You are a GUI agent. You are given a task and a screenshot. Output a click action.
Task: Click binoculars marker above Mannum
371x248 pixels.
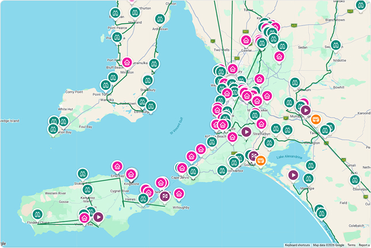295,82
